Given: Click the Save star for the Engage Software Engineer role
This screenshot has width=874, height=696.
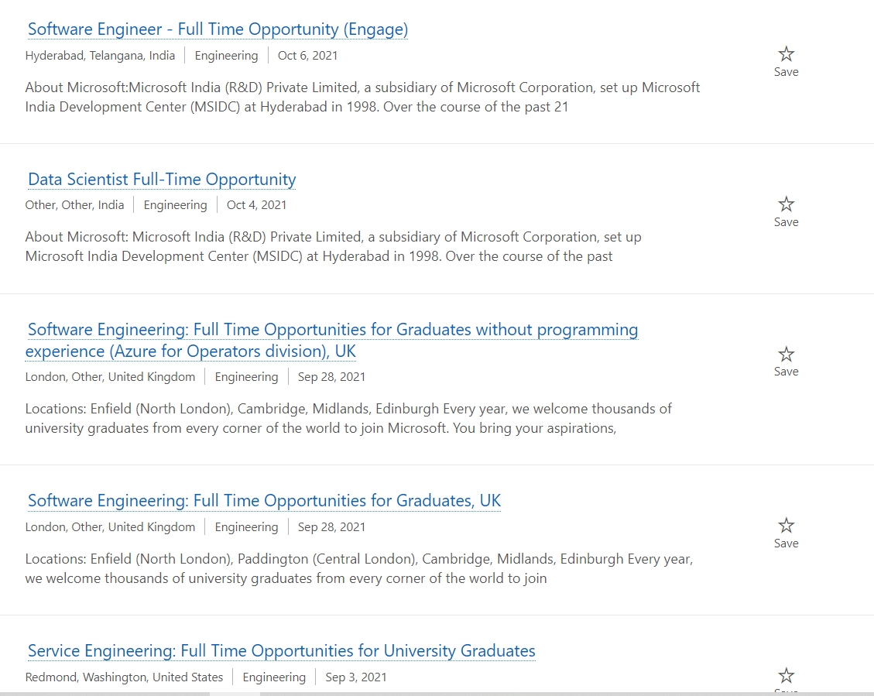Looking at the screenshot, I should coord(786,54).
